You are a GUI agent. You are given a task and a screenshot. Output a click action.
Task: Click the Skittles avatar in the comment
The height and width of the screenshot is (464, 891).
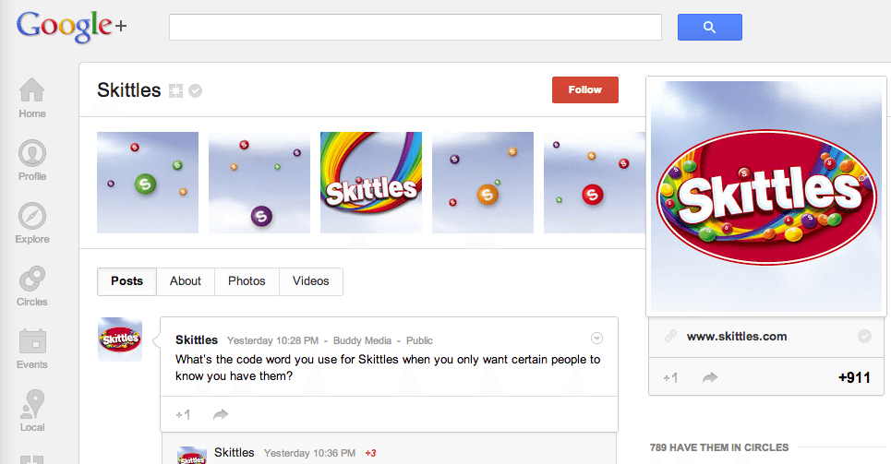click(x=192, y=456)
